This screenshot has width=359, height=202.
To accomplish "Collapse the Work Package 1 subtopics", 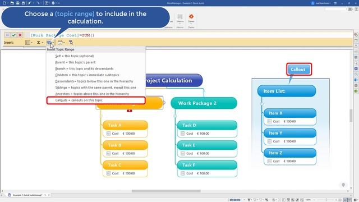I will click(x=101, y=116).
